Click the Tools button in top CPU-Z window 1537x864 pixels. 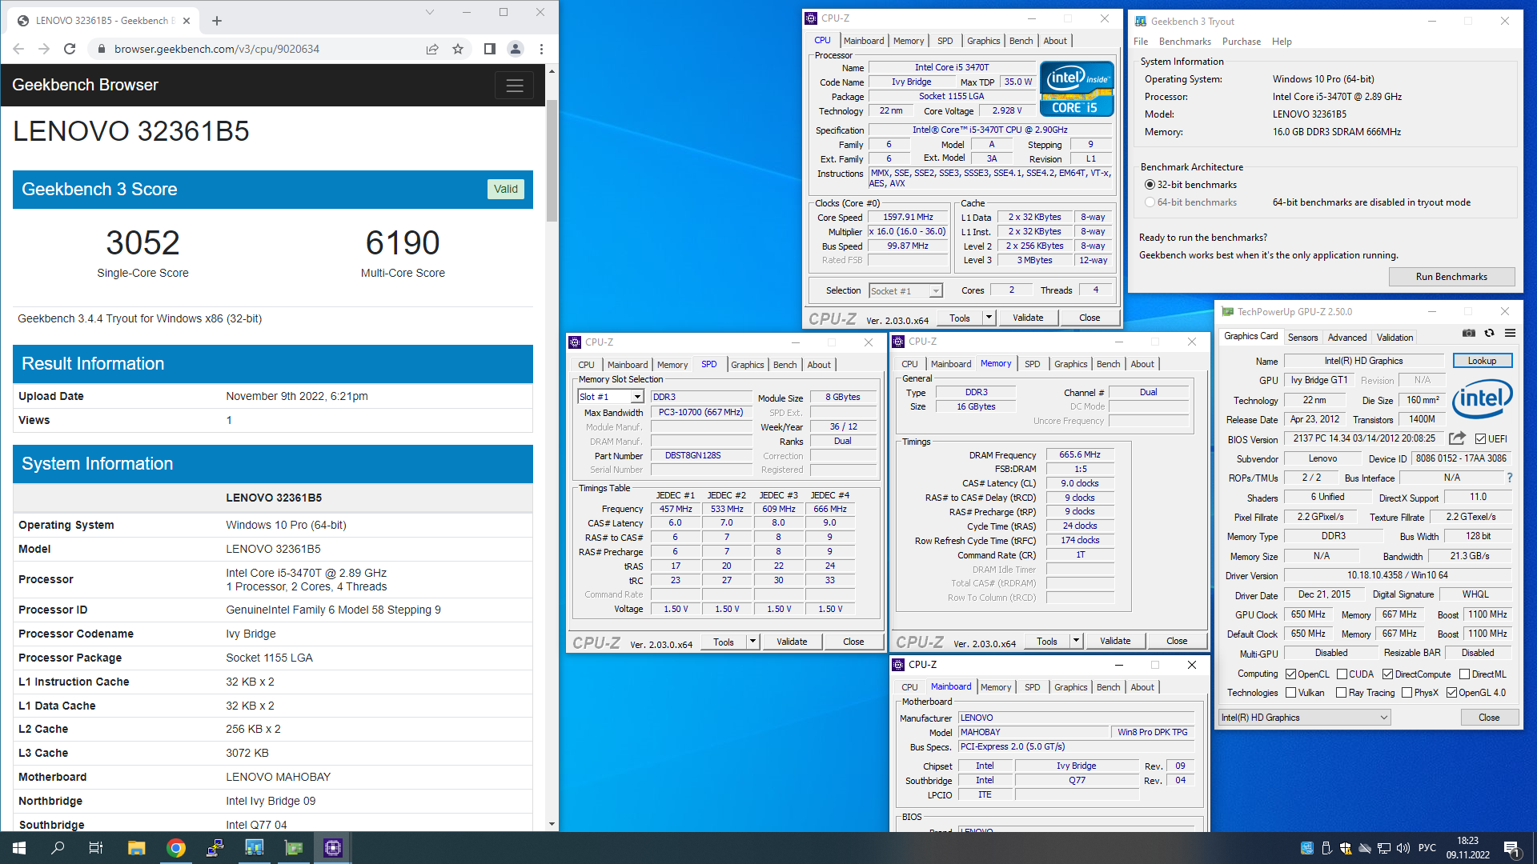point(959,318)
